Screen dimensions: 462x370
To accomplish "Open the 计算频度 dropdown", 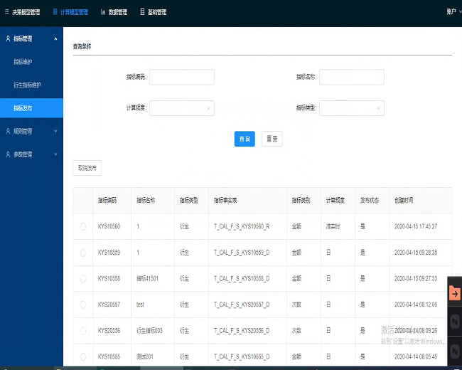I will click(181, 108).
